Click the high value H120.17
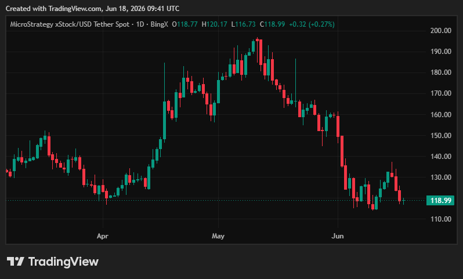463x279 pixels. tap(214, 24)
